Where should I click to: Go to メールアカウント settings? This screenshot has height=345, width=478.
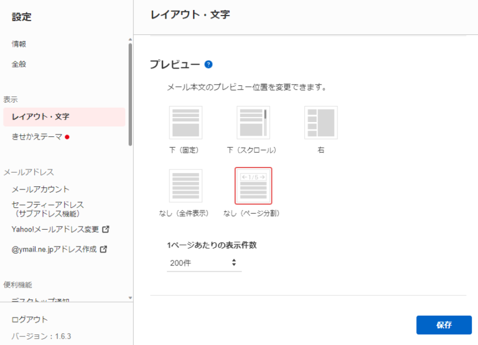[x=40, y=189]
